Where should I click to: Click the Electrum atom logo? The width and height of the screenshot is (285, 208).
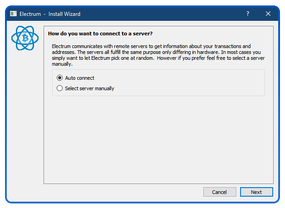pos(25,38)
